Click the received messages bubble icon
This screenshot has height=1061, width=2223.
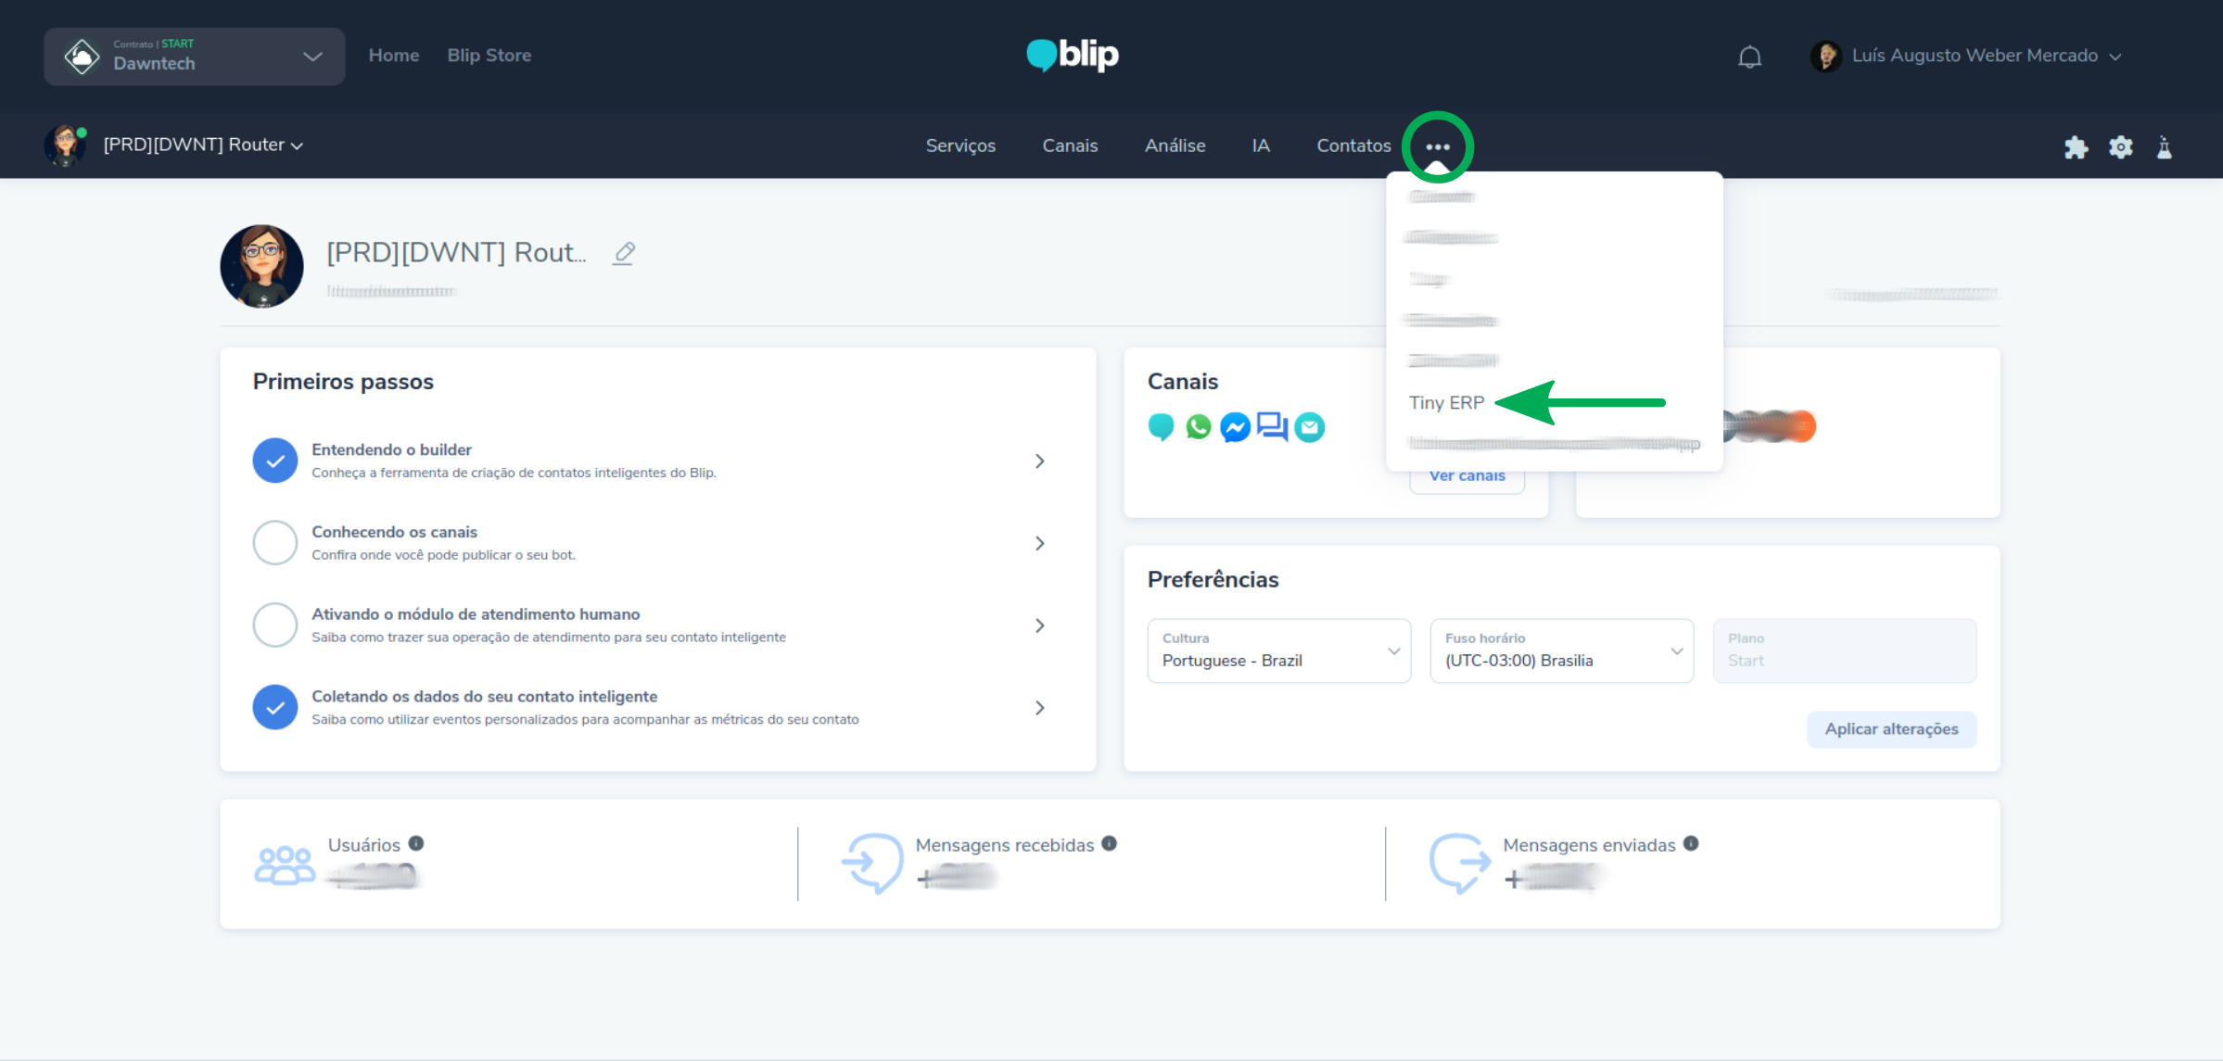[872, 863]
